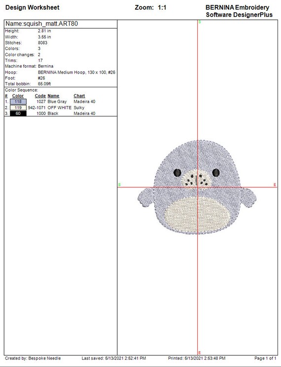Click the seal's left flipper
The width and height of the screenshot is (281, 367).
(x=145, y=198)
